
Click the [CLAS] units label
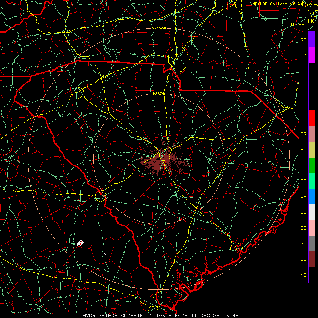pyautogui.click(x=299, y=24)
